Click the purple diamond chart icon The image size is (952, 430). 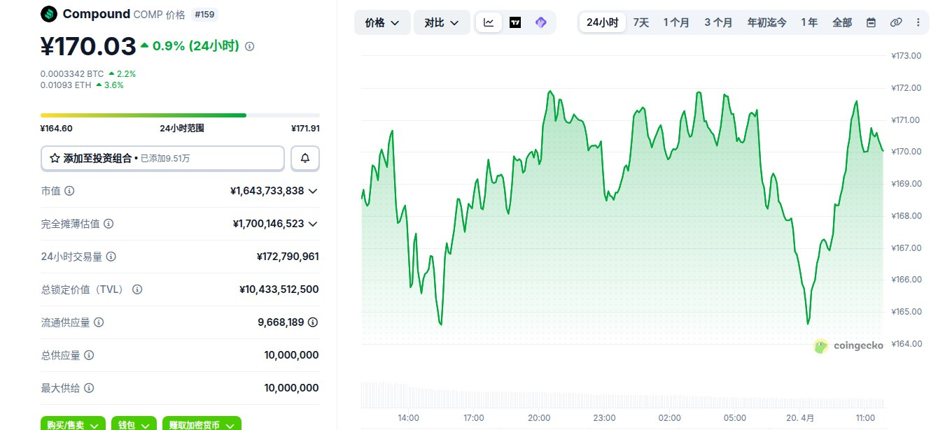pos(540,22)
